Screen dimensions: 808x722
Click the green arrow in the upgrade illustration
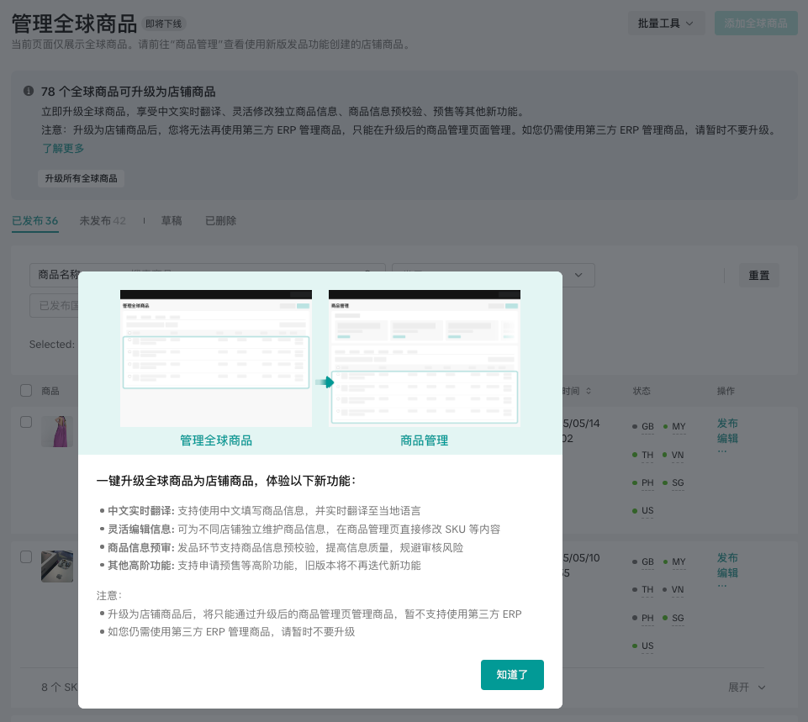click(x=325, y=382)
